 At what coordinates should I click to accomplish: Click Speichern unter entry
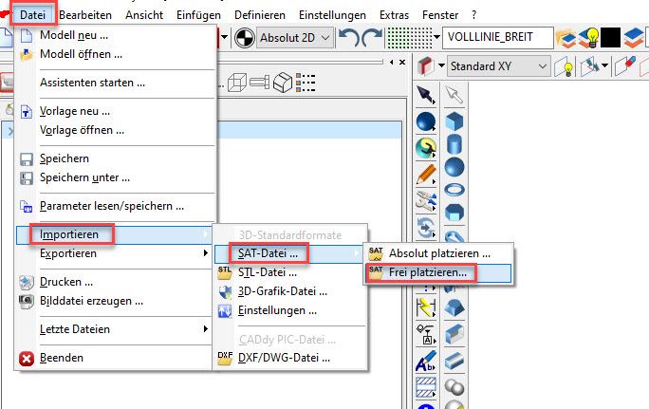(x=116, y=177)
